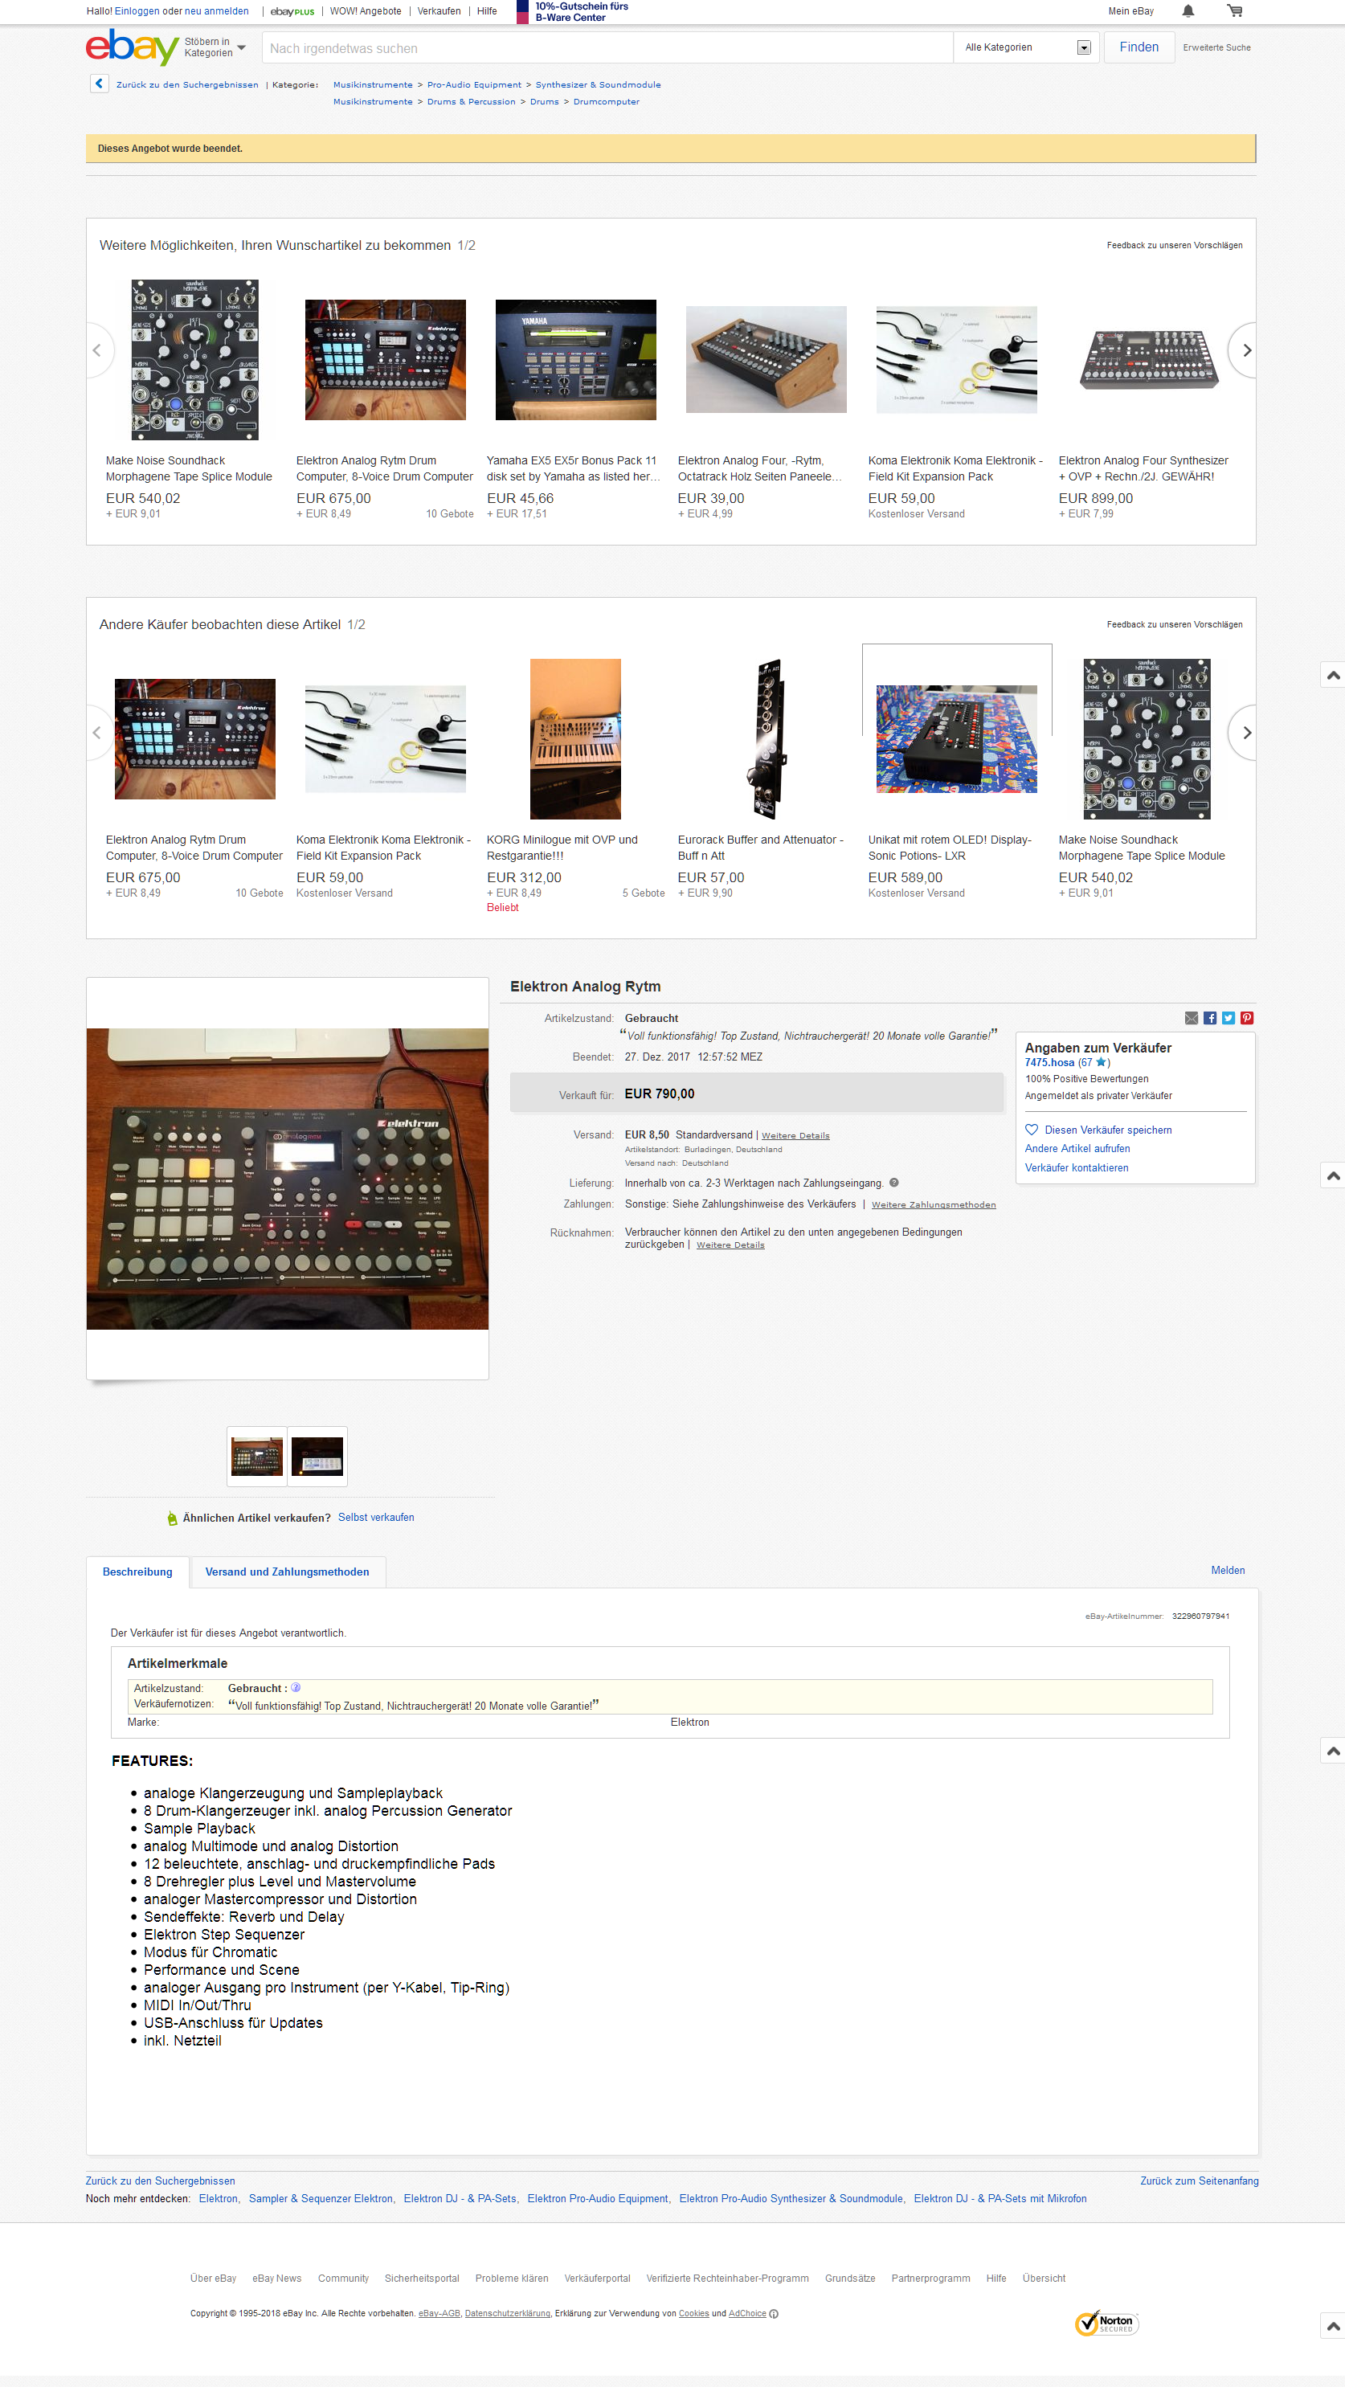Click the Selbst verkaufen link
The width and height of the screenshot is (1345, 2387).
coord(375,1517)
